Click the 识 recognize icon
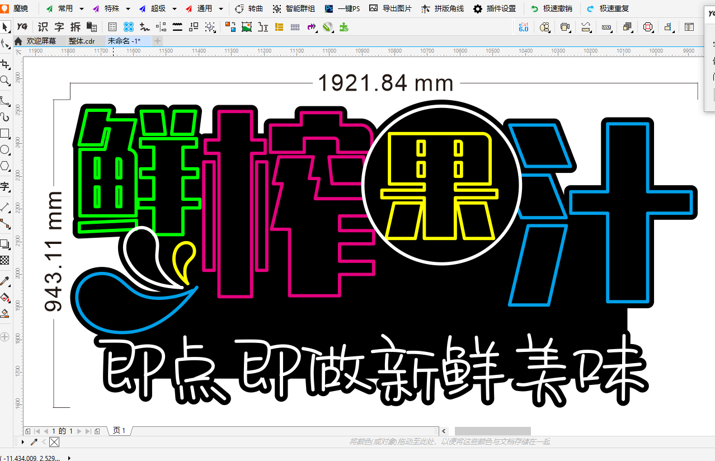Image resolution: width=715 pixels, height=461 pixels. click(x=43, y=26)
